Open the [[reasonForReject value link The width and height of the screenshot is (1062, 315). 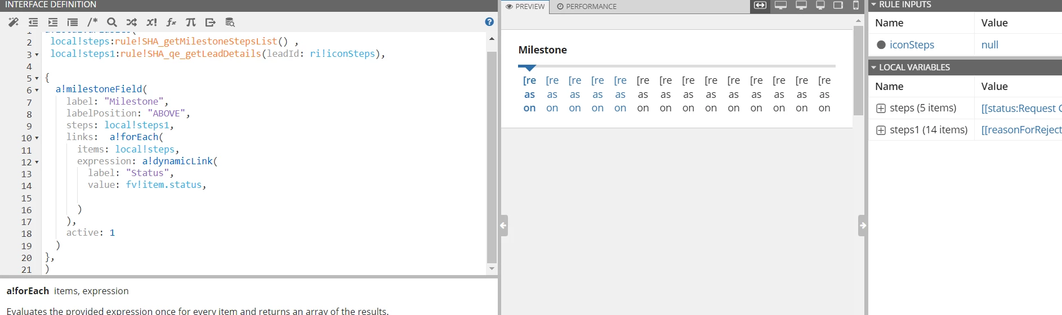coord(1021,130)
